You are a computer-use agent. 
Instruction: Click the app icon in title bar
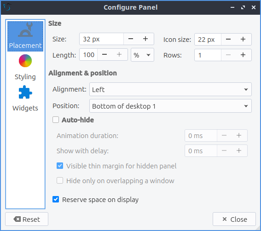click(x=7, y=7)
